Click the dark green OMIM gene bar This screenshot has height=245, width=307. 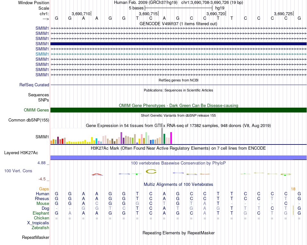(178, 110)
